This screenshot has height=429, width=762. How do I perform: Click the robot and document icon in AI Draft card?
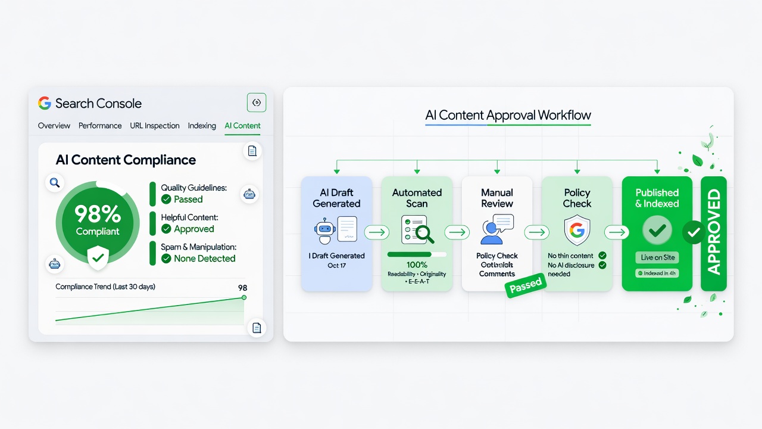[336, 230]
